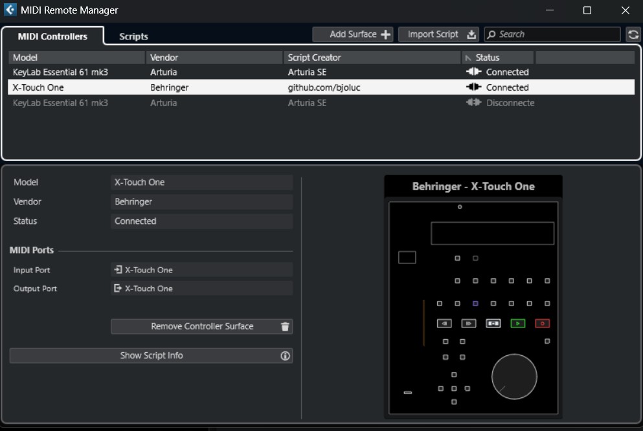Sort by the Vendor column header

[x=214, y=58]
